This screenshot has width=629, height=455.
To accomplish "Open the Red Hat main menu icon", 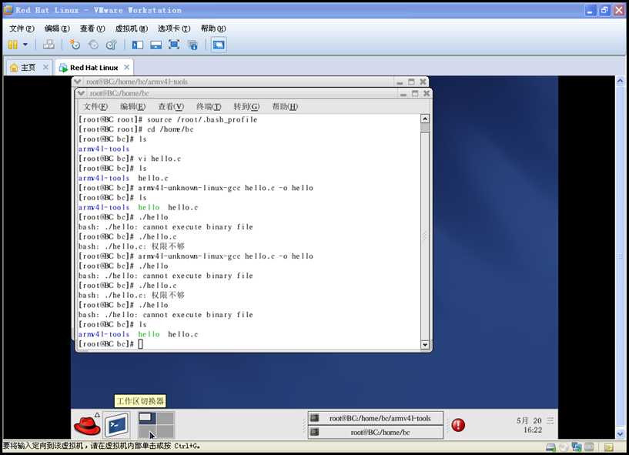I will pos(87,424).
